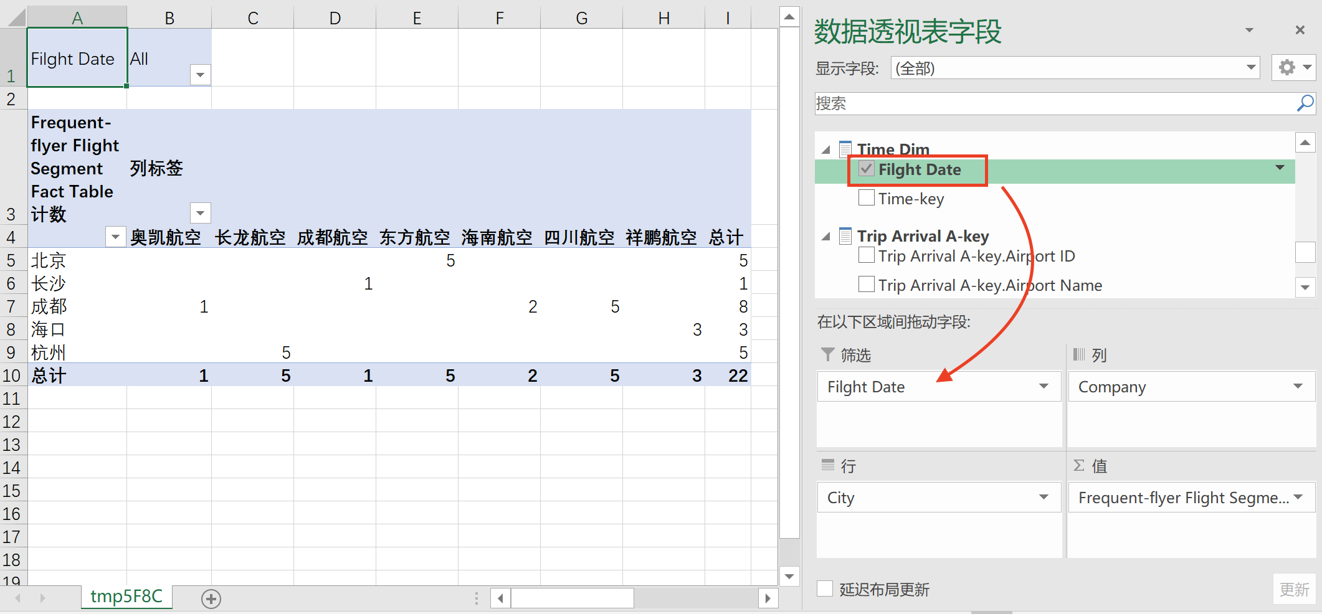The width and height of the screenshot is (1322, 614).
Task: Switch to the tmp5F8C sheet tab
Action: [126, 596]
